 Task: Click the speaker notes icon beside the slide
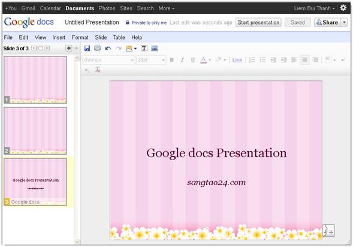(x=328, y=230)
